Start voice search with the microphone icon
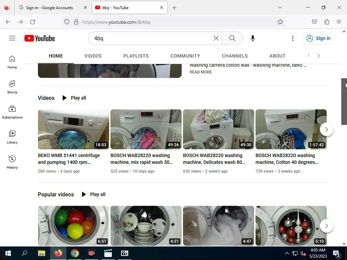 pyautogui.click(x=253, y=38)
